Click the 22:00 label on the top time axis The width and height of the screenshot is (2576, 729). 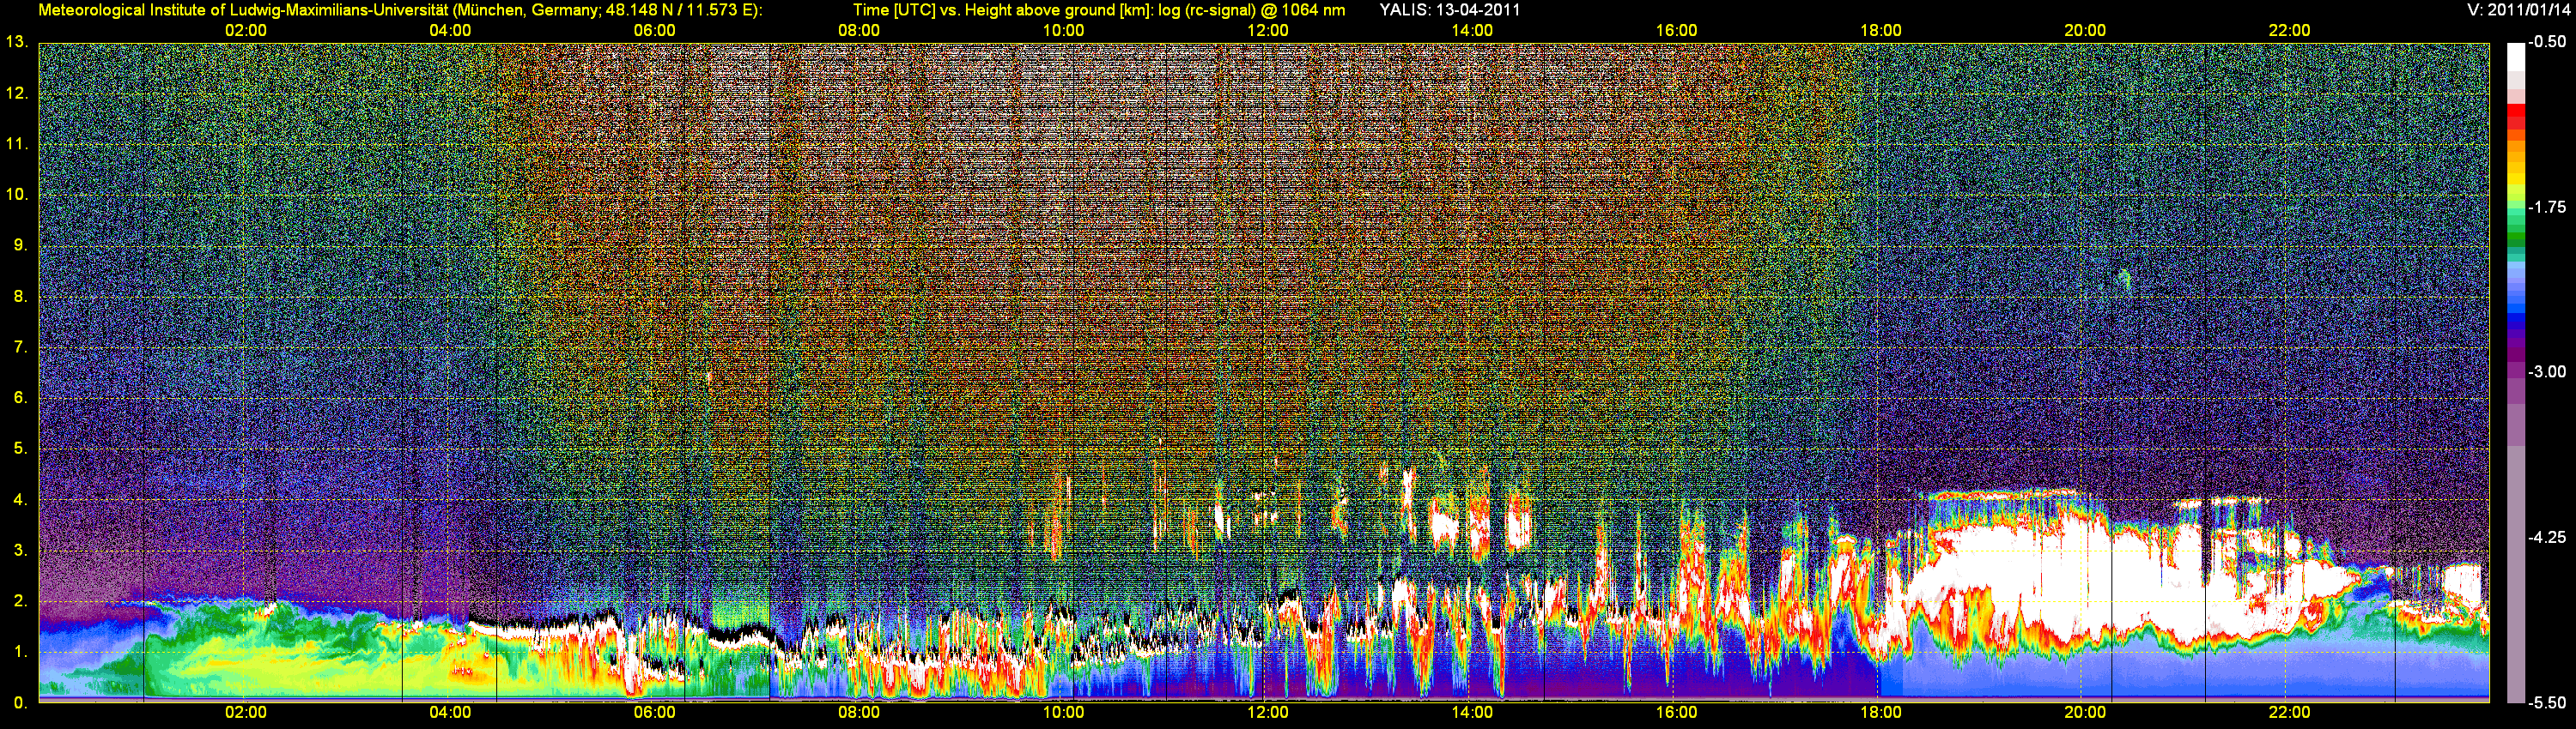2289,30
